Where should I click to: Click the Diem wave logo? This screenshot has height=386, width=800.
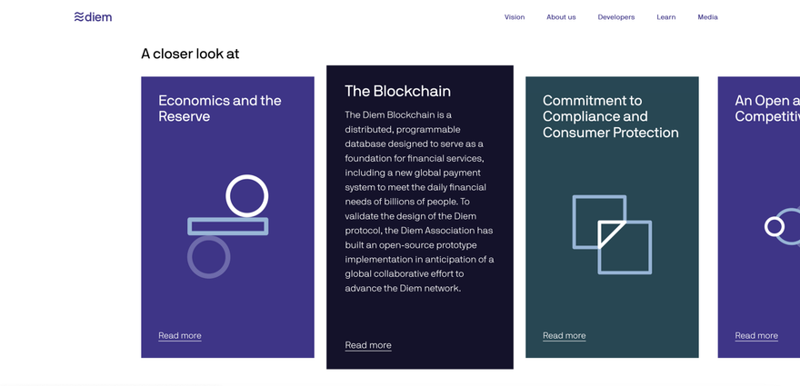tap(93, 17)
